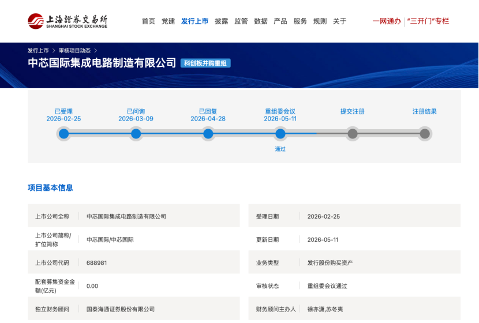The height and width of the screenshot is (323, 479).
Task: Open the 数据 menu
Action: [261, 21]
